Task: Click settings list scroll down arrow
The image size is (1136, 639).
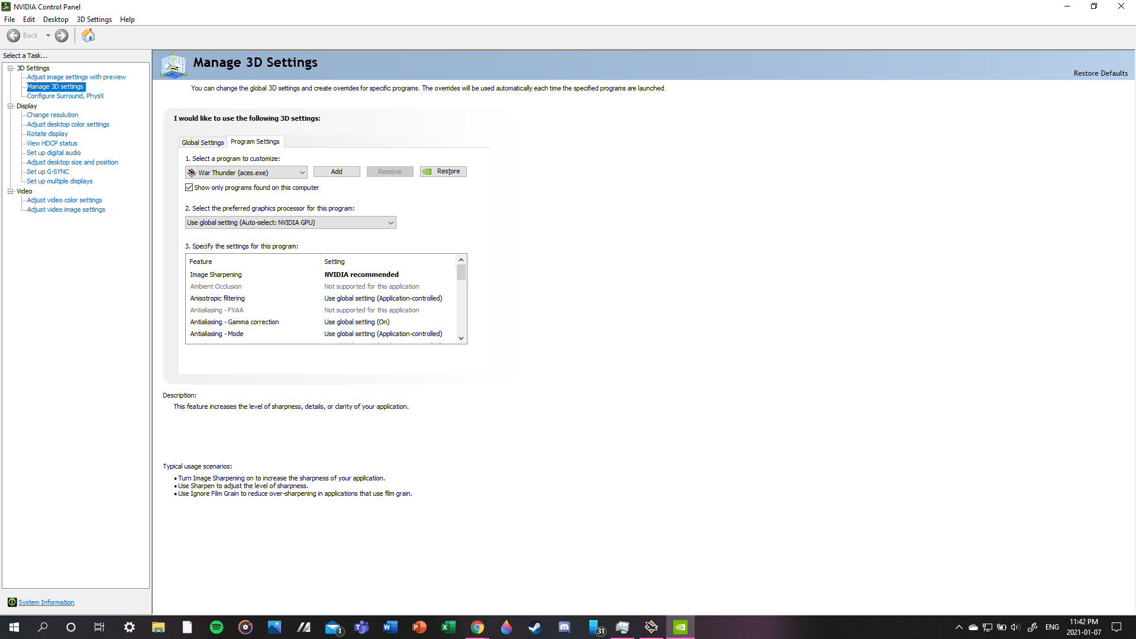Action: point(461,338)
